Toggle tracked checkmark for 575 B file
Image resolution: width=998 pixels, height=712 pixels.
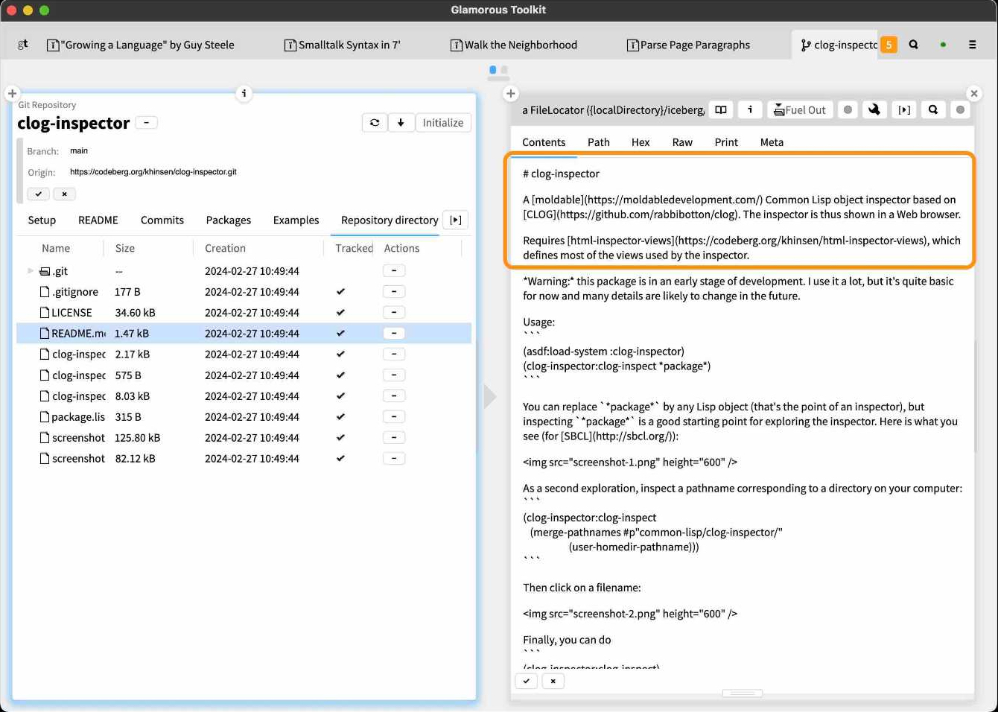pos(340,375)
